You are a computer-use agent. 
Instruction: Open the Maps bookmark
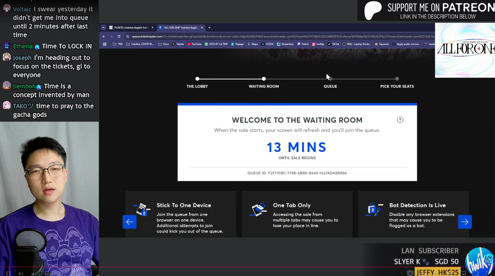pyautogui.click(x=253, y=44)
